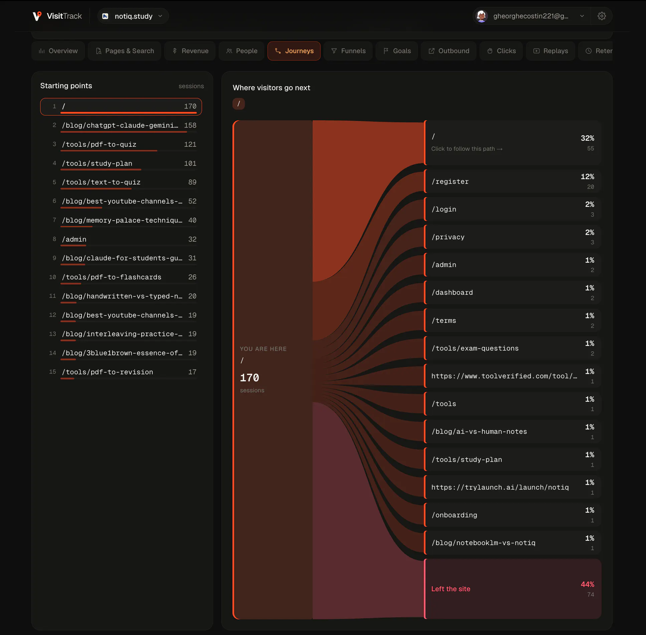Click the VisitTrack logo icon
Viewport: 646px width, 635px height.
point(37,16)
